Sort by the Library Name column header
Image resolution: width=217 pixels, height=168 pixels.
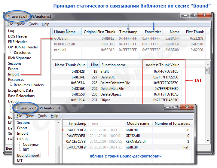[x=65, y=32]
